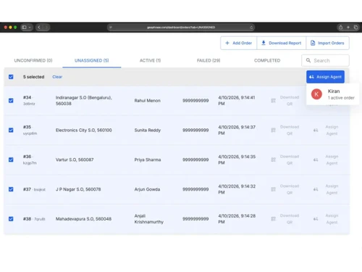Click the QR code icon for order #35
Viewport: 362px width, 272px height.
[273, 130]
